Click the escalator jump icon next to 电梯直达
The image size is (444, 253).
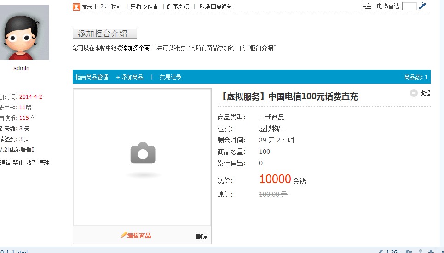422,6
